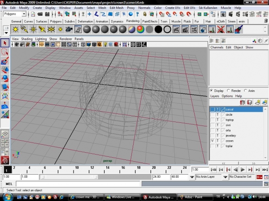This screenshot has height=201, width=269.
Task: Activate the Move tool
Action: pyautogui.click(x=5, y=70)
